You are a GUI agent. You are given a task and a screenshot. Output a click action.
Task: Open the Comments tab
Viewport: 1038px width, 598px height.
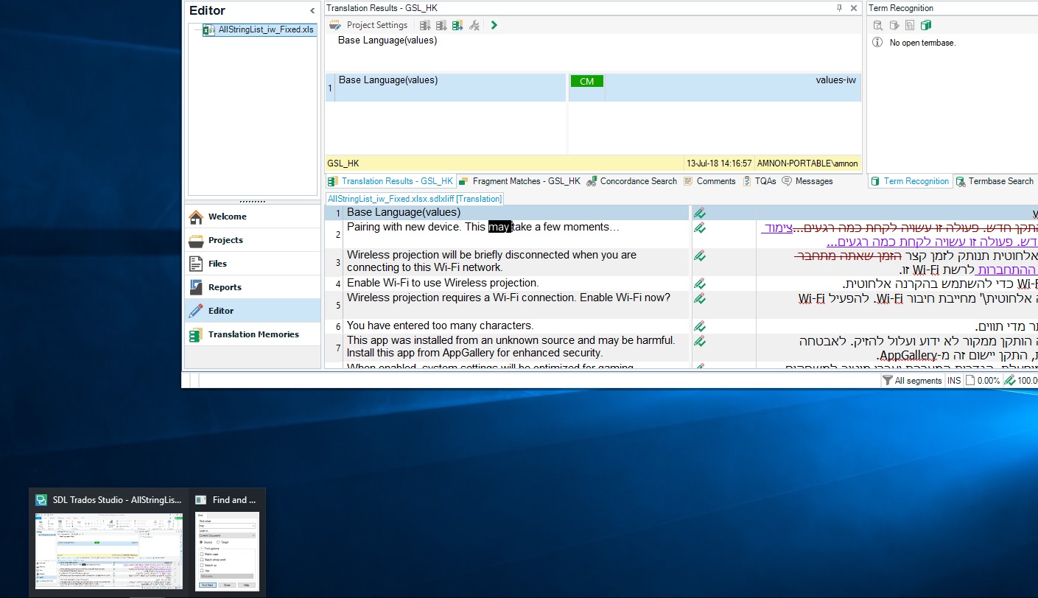pyautogui.click(x=710, y=181)
